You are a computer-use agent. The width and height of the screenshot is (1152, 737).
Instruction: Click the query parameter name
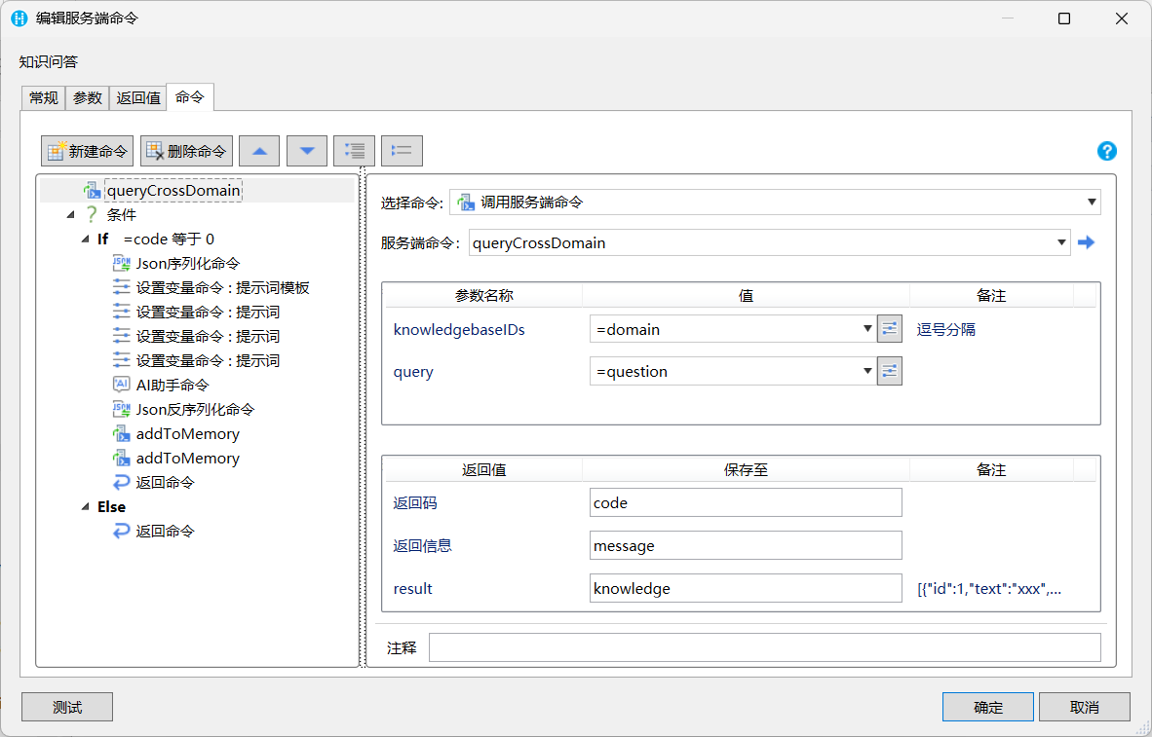click(413, 372)
